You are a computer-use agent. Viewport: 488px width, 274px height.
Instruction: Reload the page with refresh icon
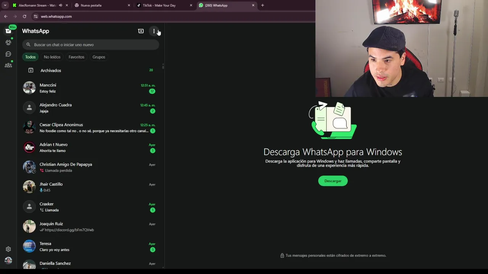click(24, 16)
